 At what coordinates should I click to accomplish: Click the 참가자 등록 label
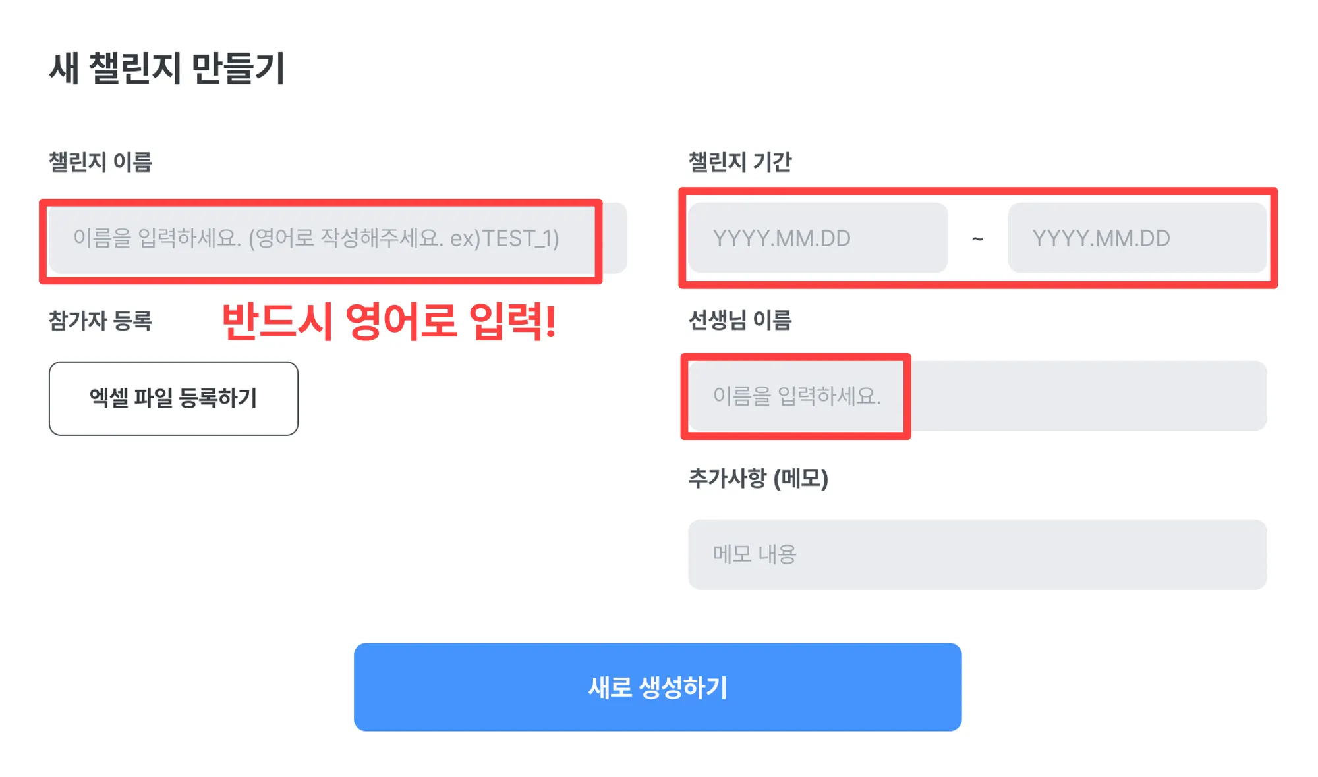click(x=100, y=321)
